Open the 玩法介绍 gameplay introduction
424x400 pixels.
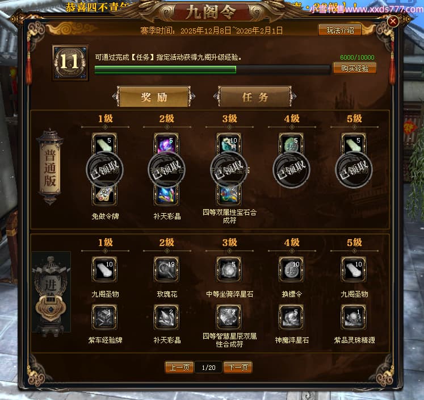pyautogui.click(x=340, y=30)
